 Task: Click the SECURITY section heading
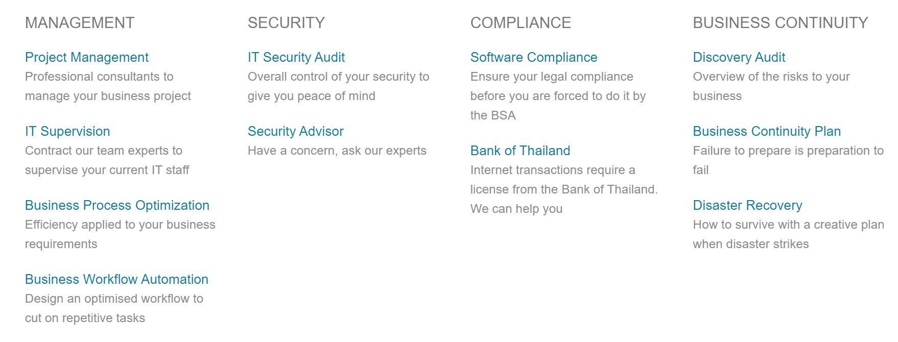pyautogui.click(x=286, y=22)
